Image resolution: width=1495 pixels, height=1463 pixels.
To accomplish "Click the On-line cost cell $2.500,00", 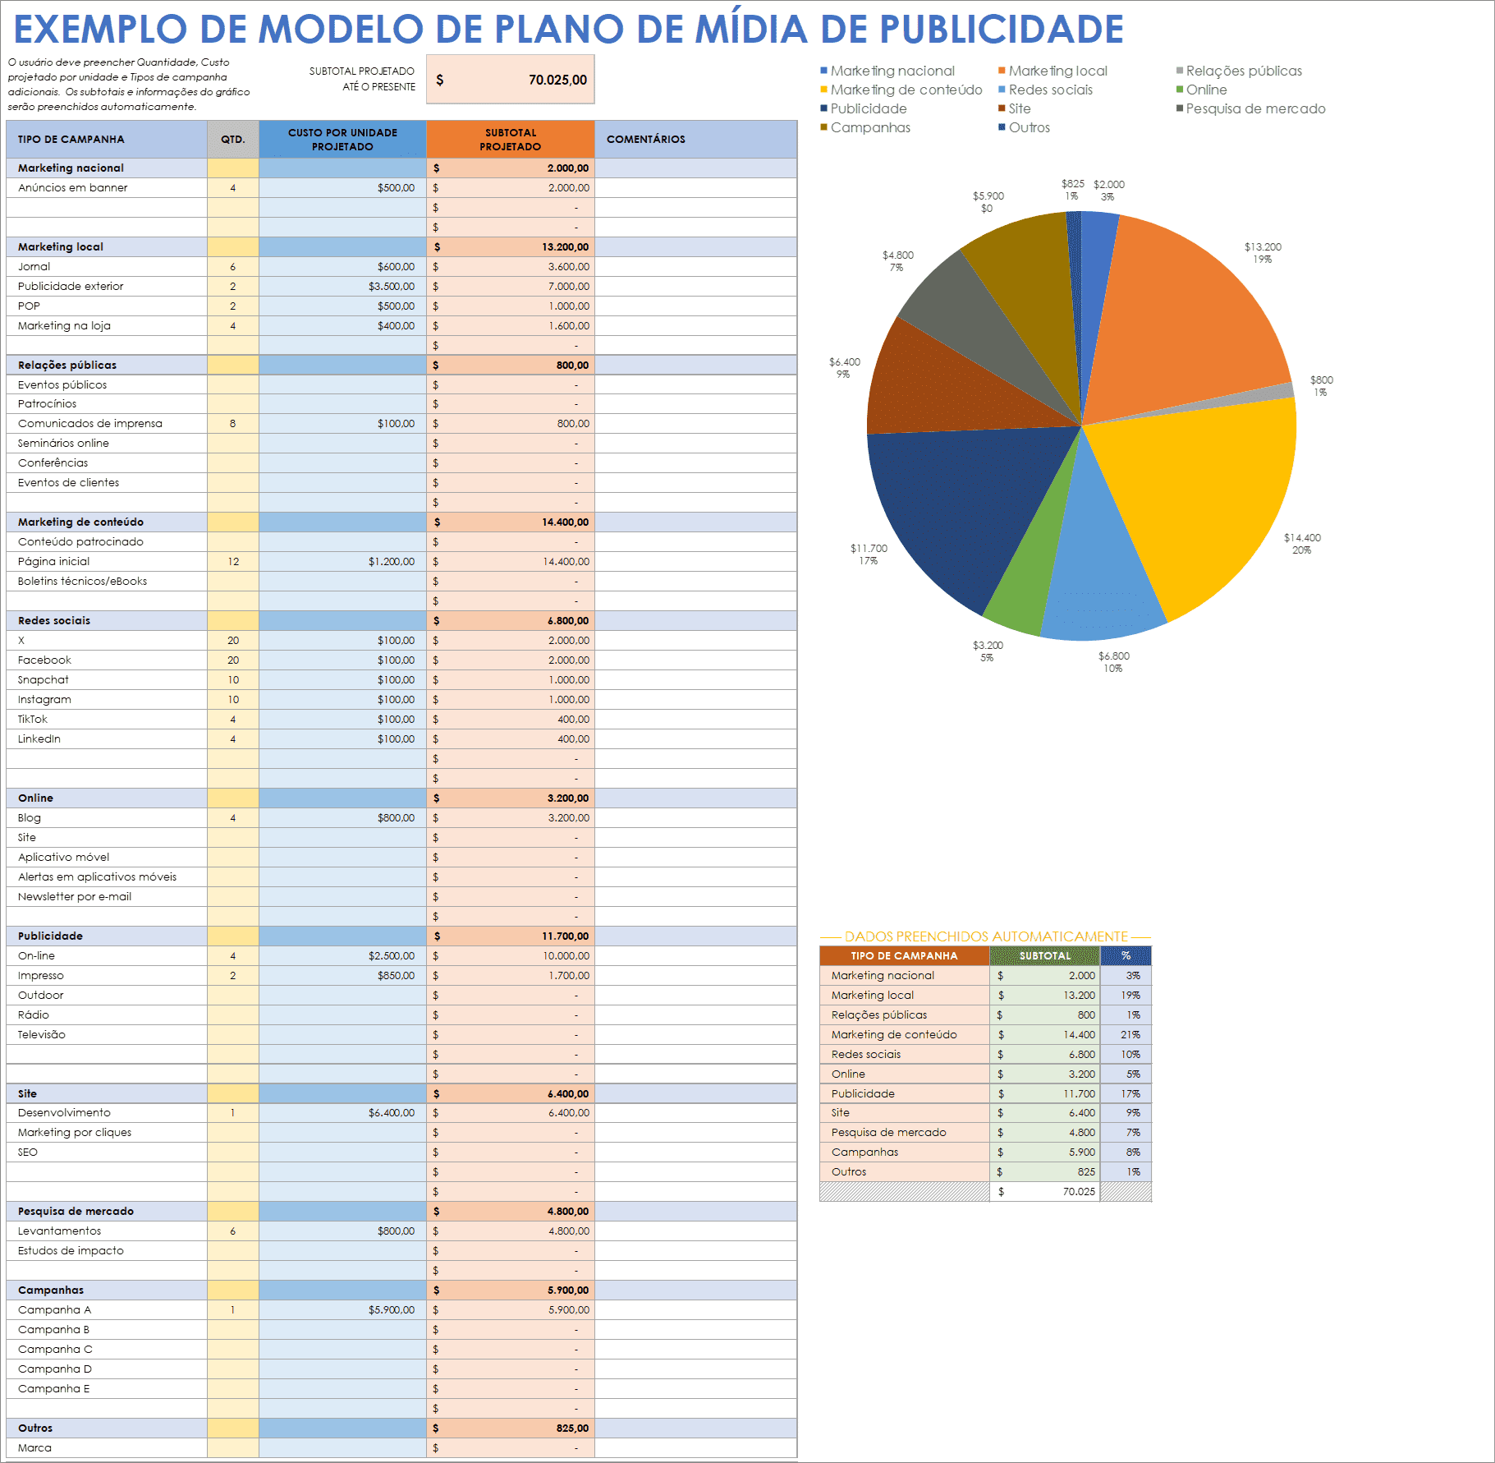I will (342, 955).
